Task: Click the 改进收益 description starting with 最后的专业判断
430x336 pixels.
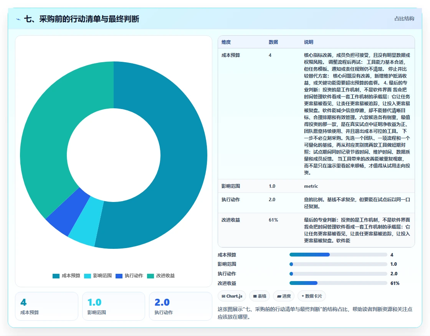Action: click(357, 230)
